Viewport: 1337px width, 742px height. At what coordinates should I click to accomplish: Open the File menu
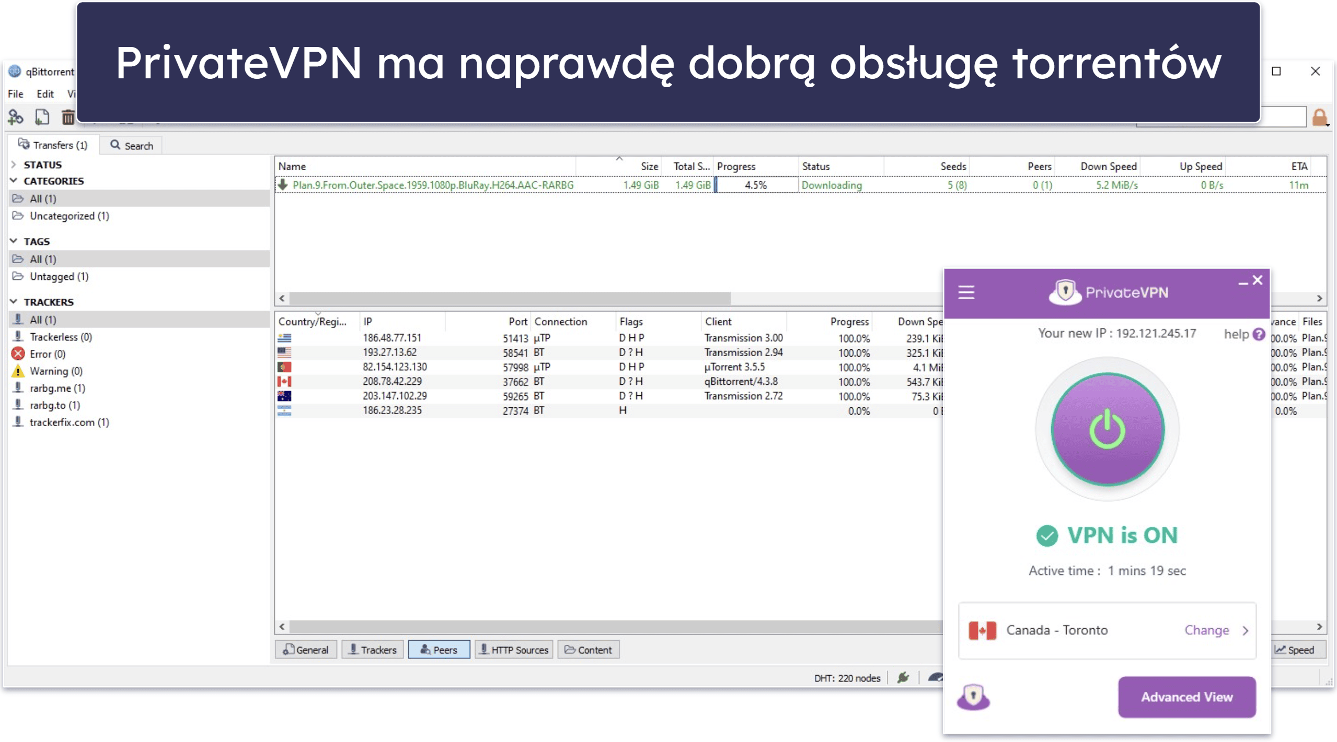click(x=16, y=94)
